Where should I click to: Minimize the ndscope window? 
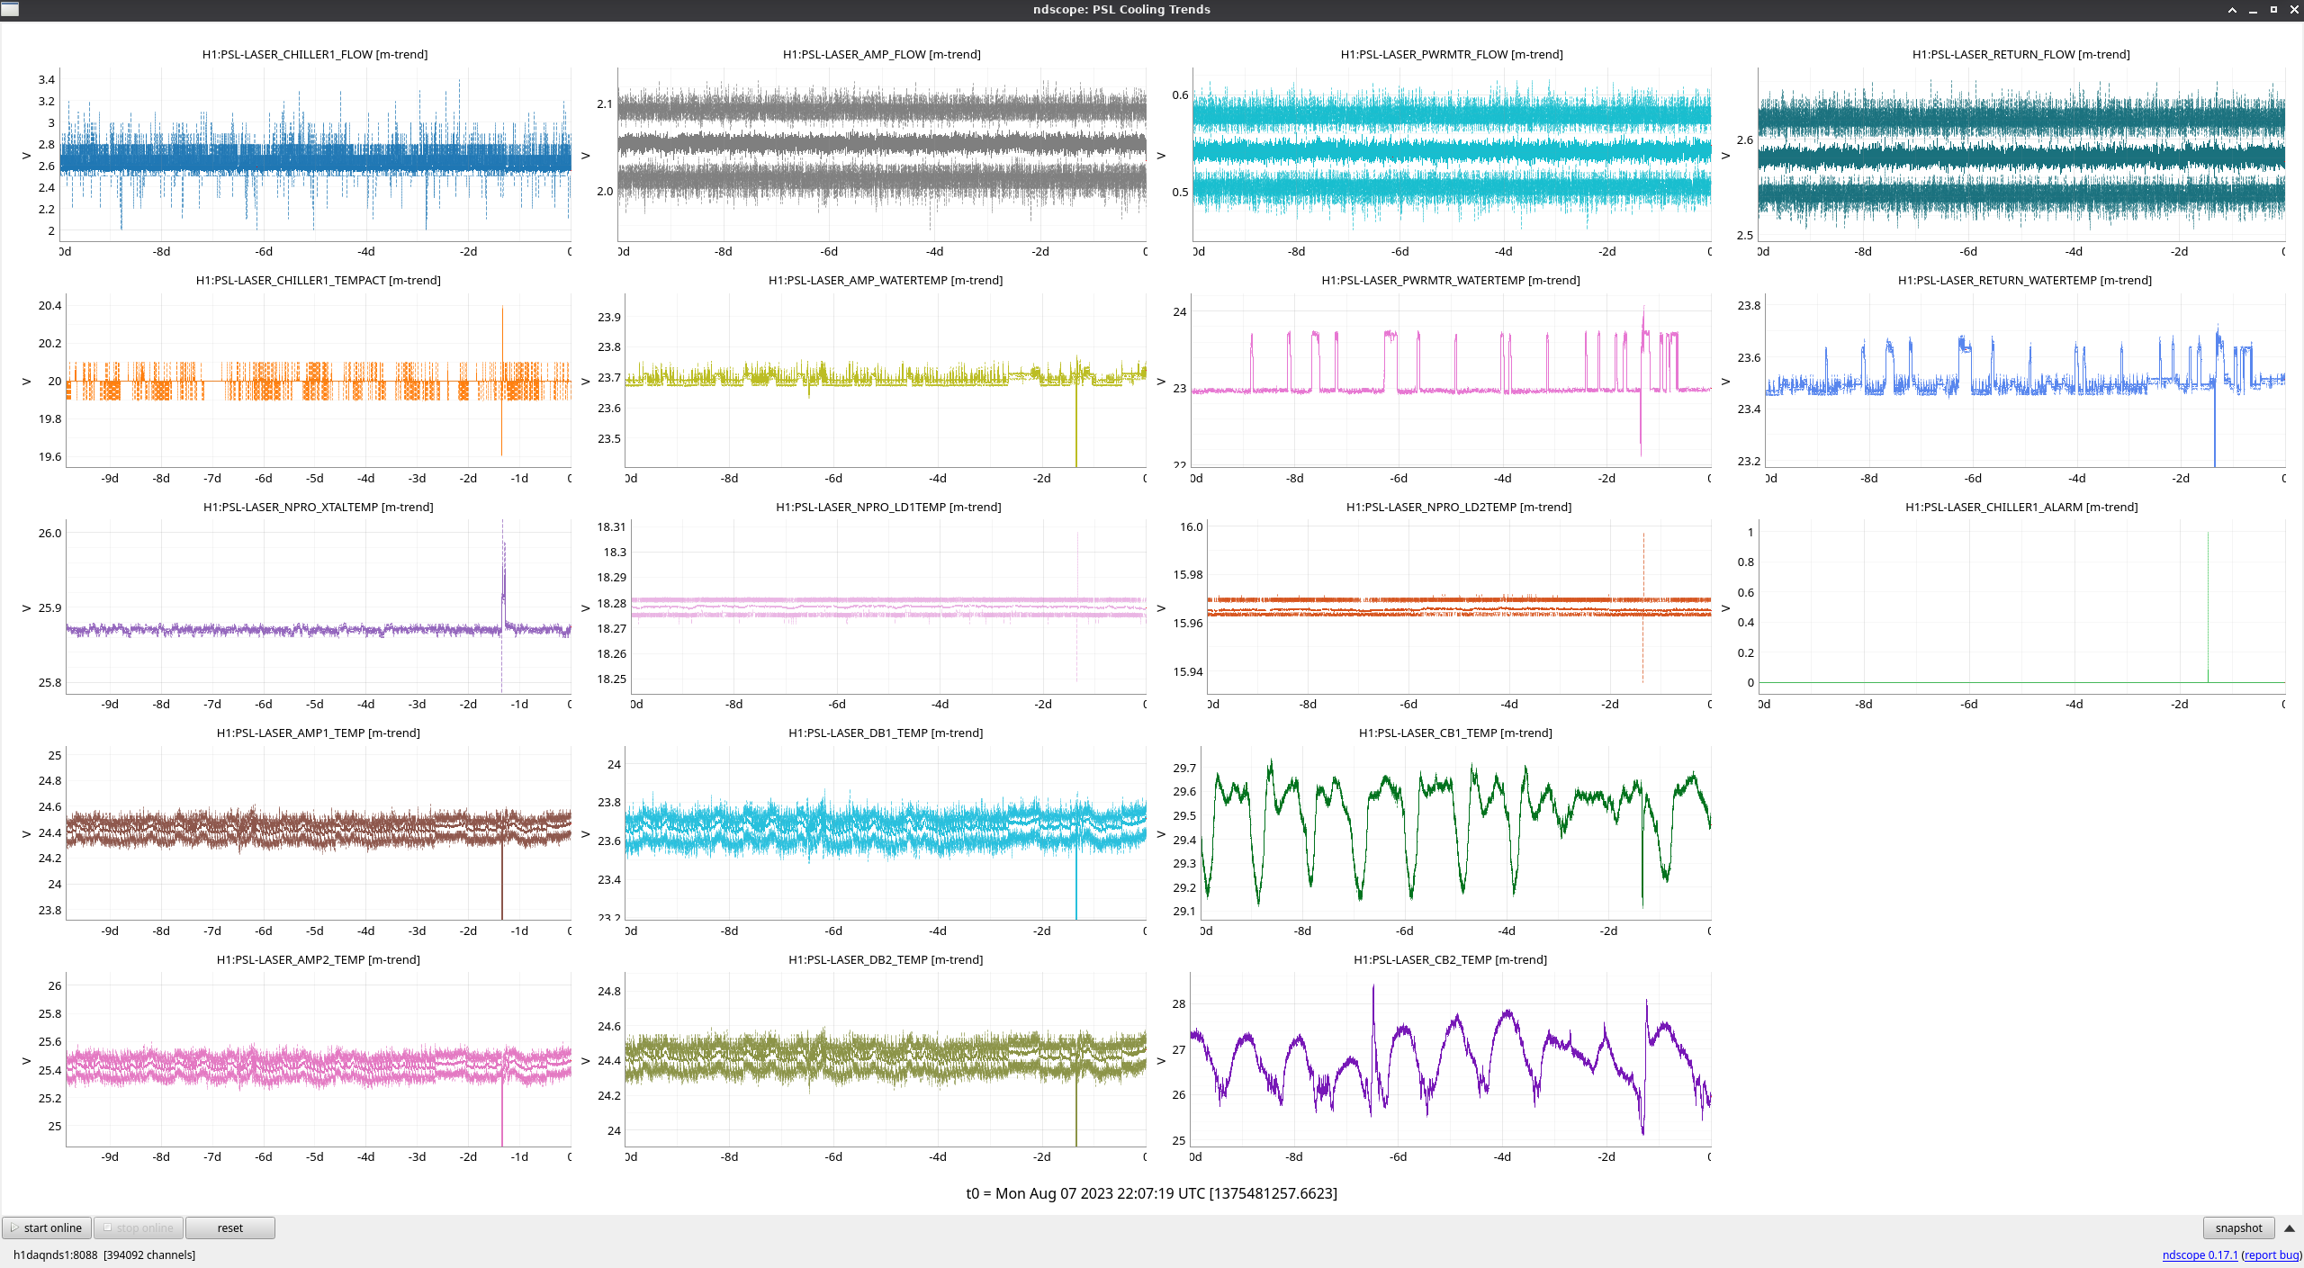2253,10
